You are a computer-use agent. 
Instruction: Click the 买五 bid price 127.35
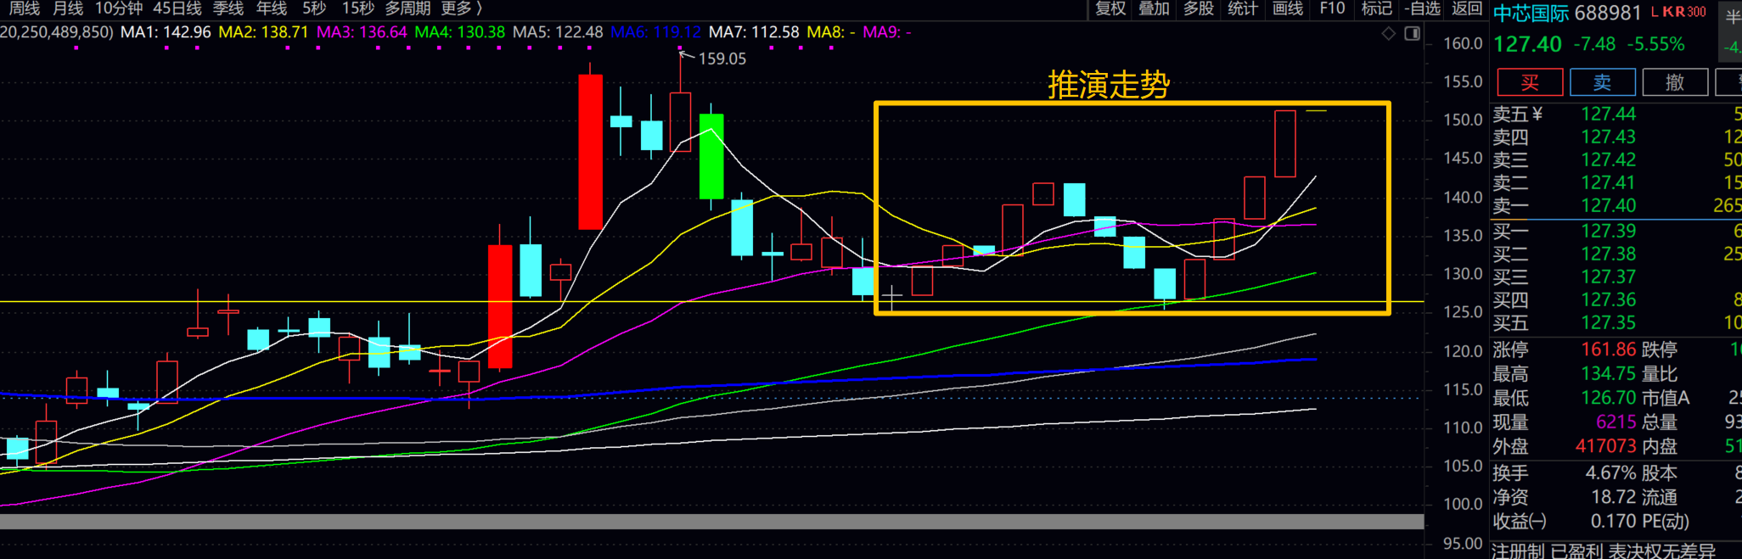(x=1608, y=322)
